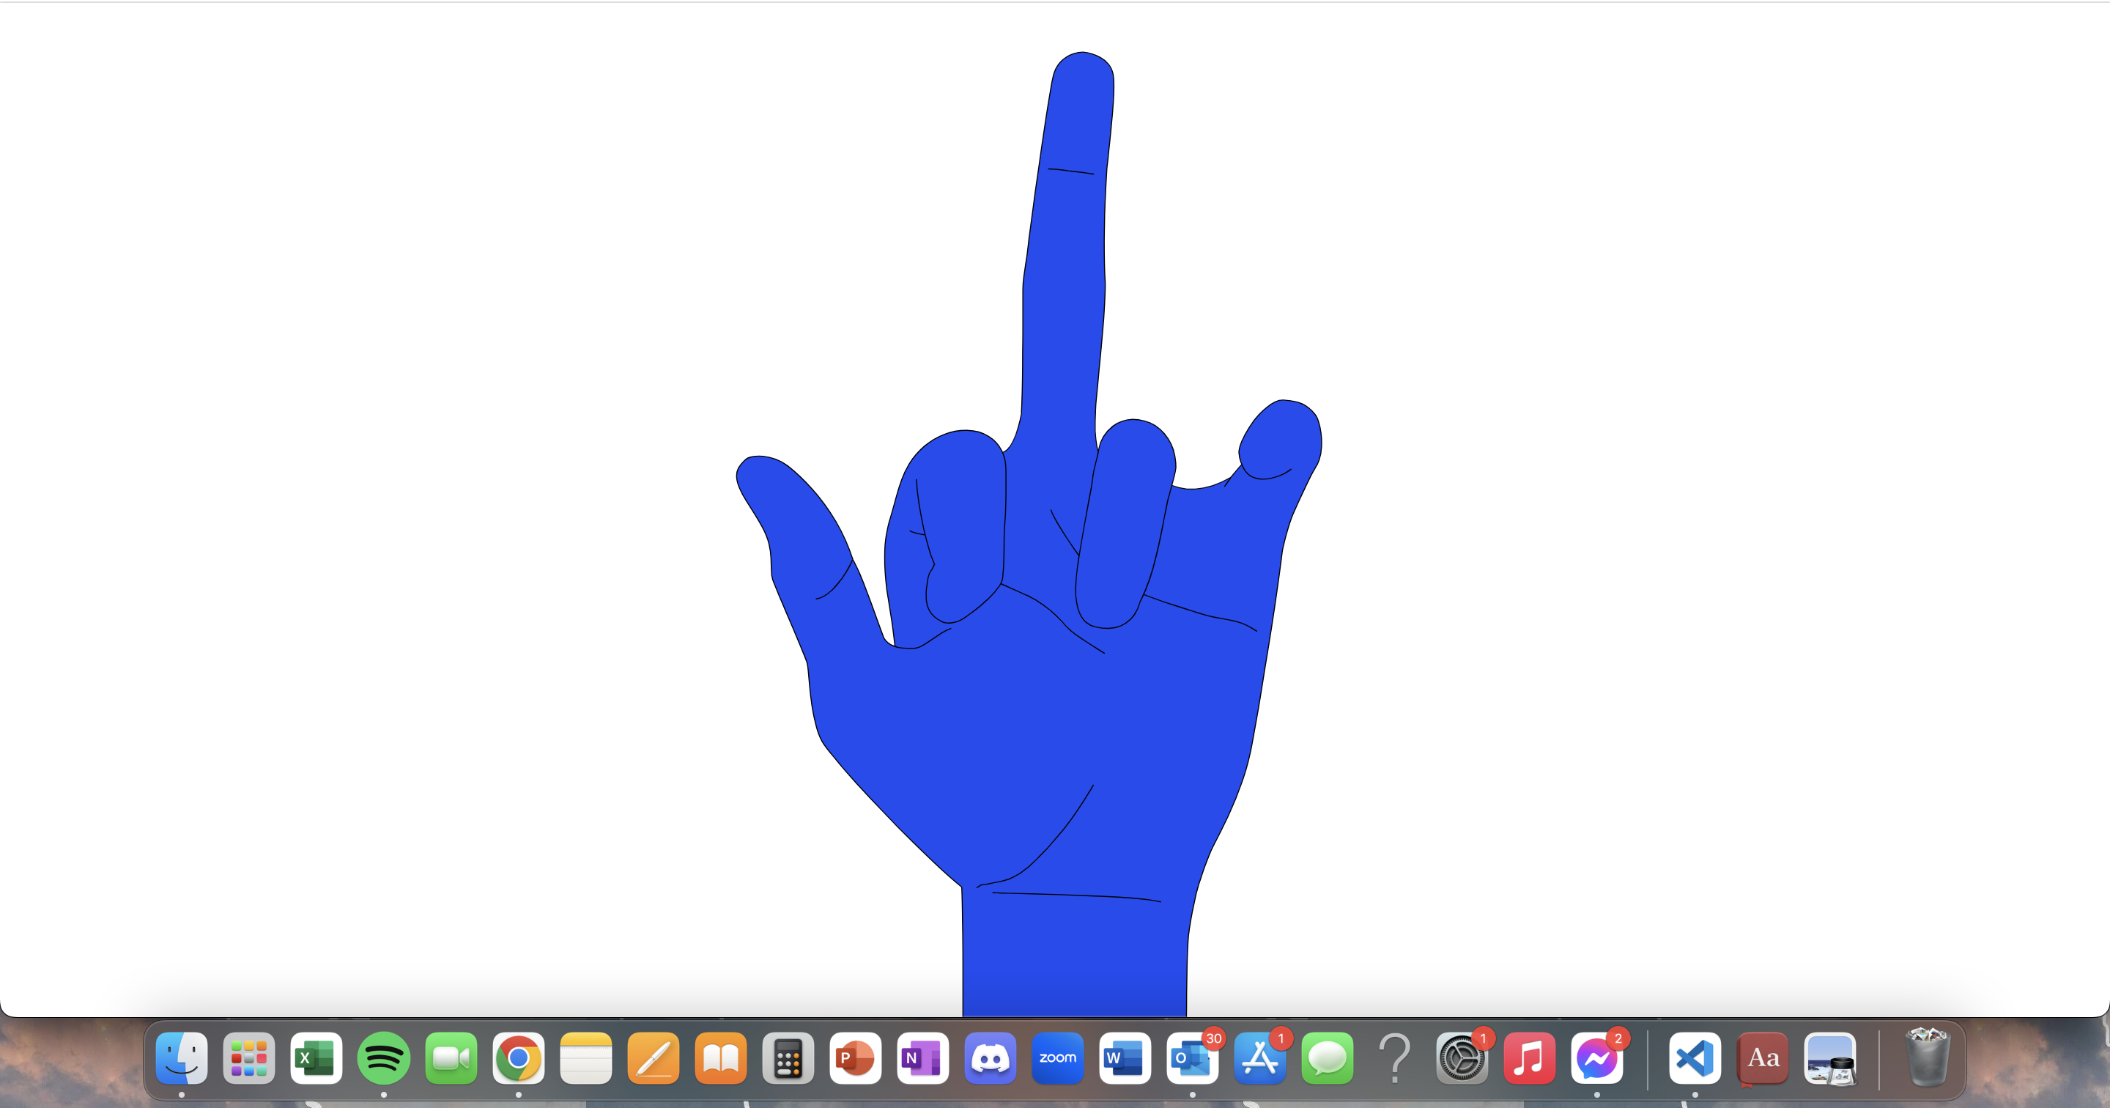2110x1108 pixels.
Task: Open System Preferences gear icon
Action: 1462,1058
